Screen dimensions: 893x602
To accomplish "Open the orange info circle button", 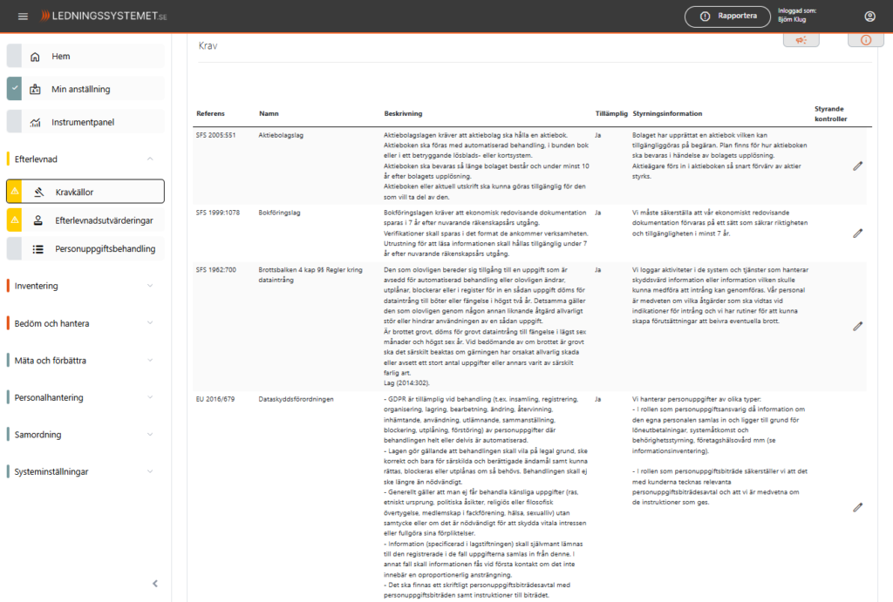I will coord(865,40).
